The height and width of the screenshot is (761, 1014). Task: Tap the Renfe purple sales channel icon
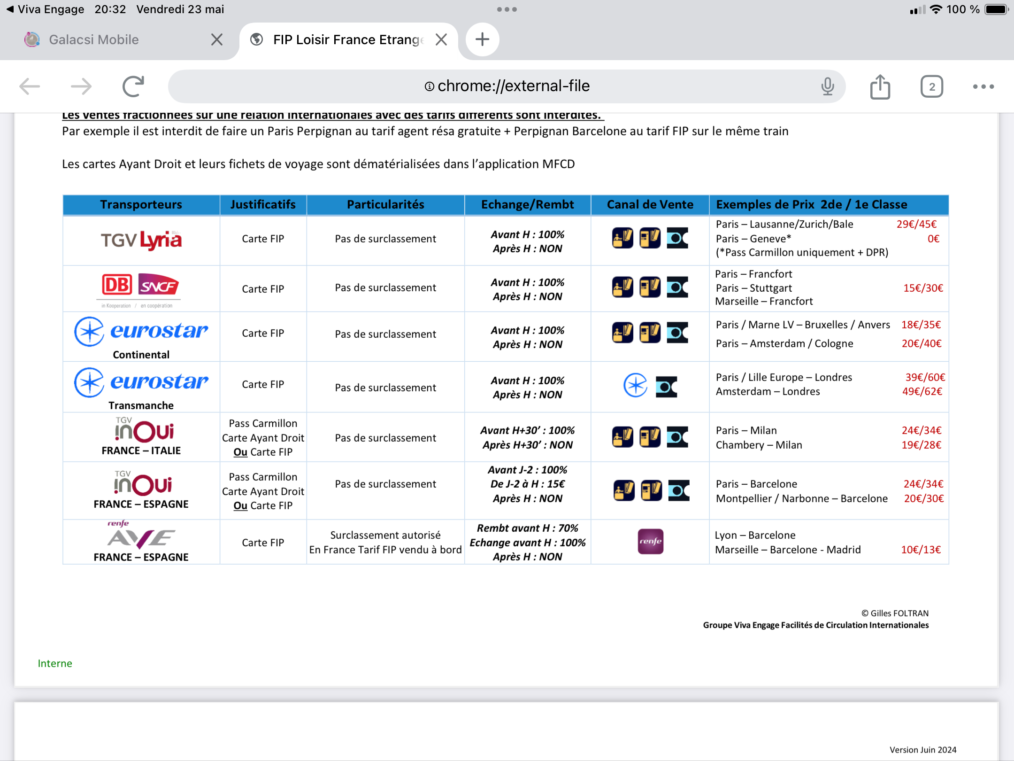[x=651, y=542]
